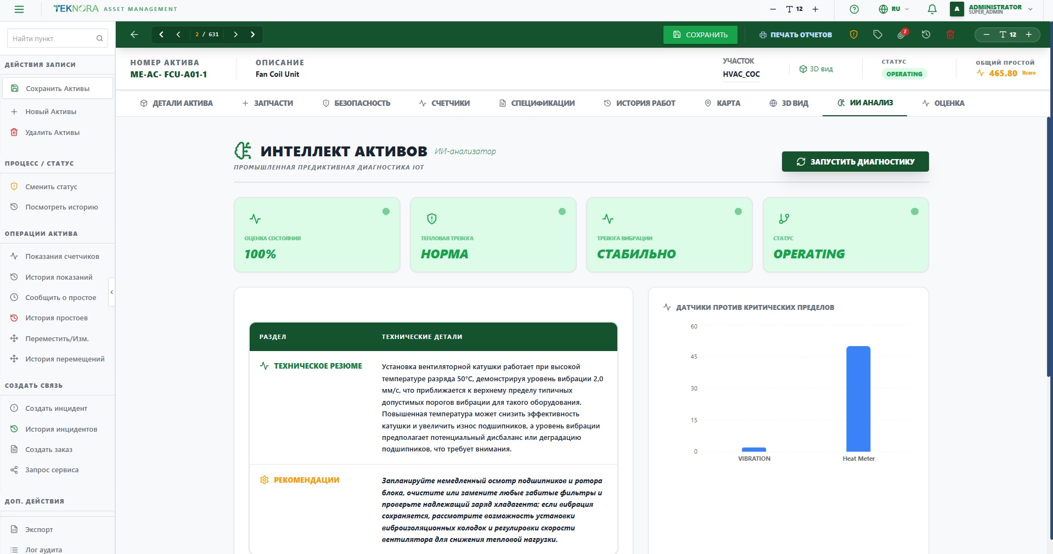Image resolution: width=1053 pixels, height=554 pixels.
Task: Open ПЕЧАТЬ ОТЧЕТОВ report printing
Action: click(796, 35)
